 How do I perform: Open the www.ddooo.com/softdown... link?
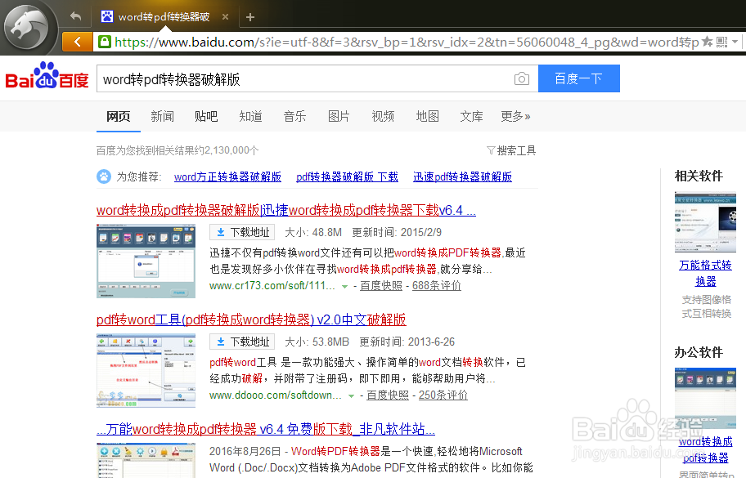click(276, 395)
